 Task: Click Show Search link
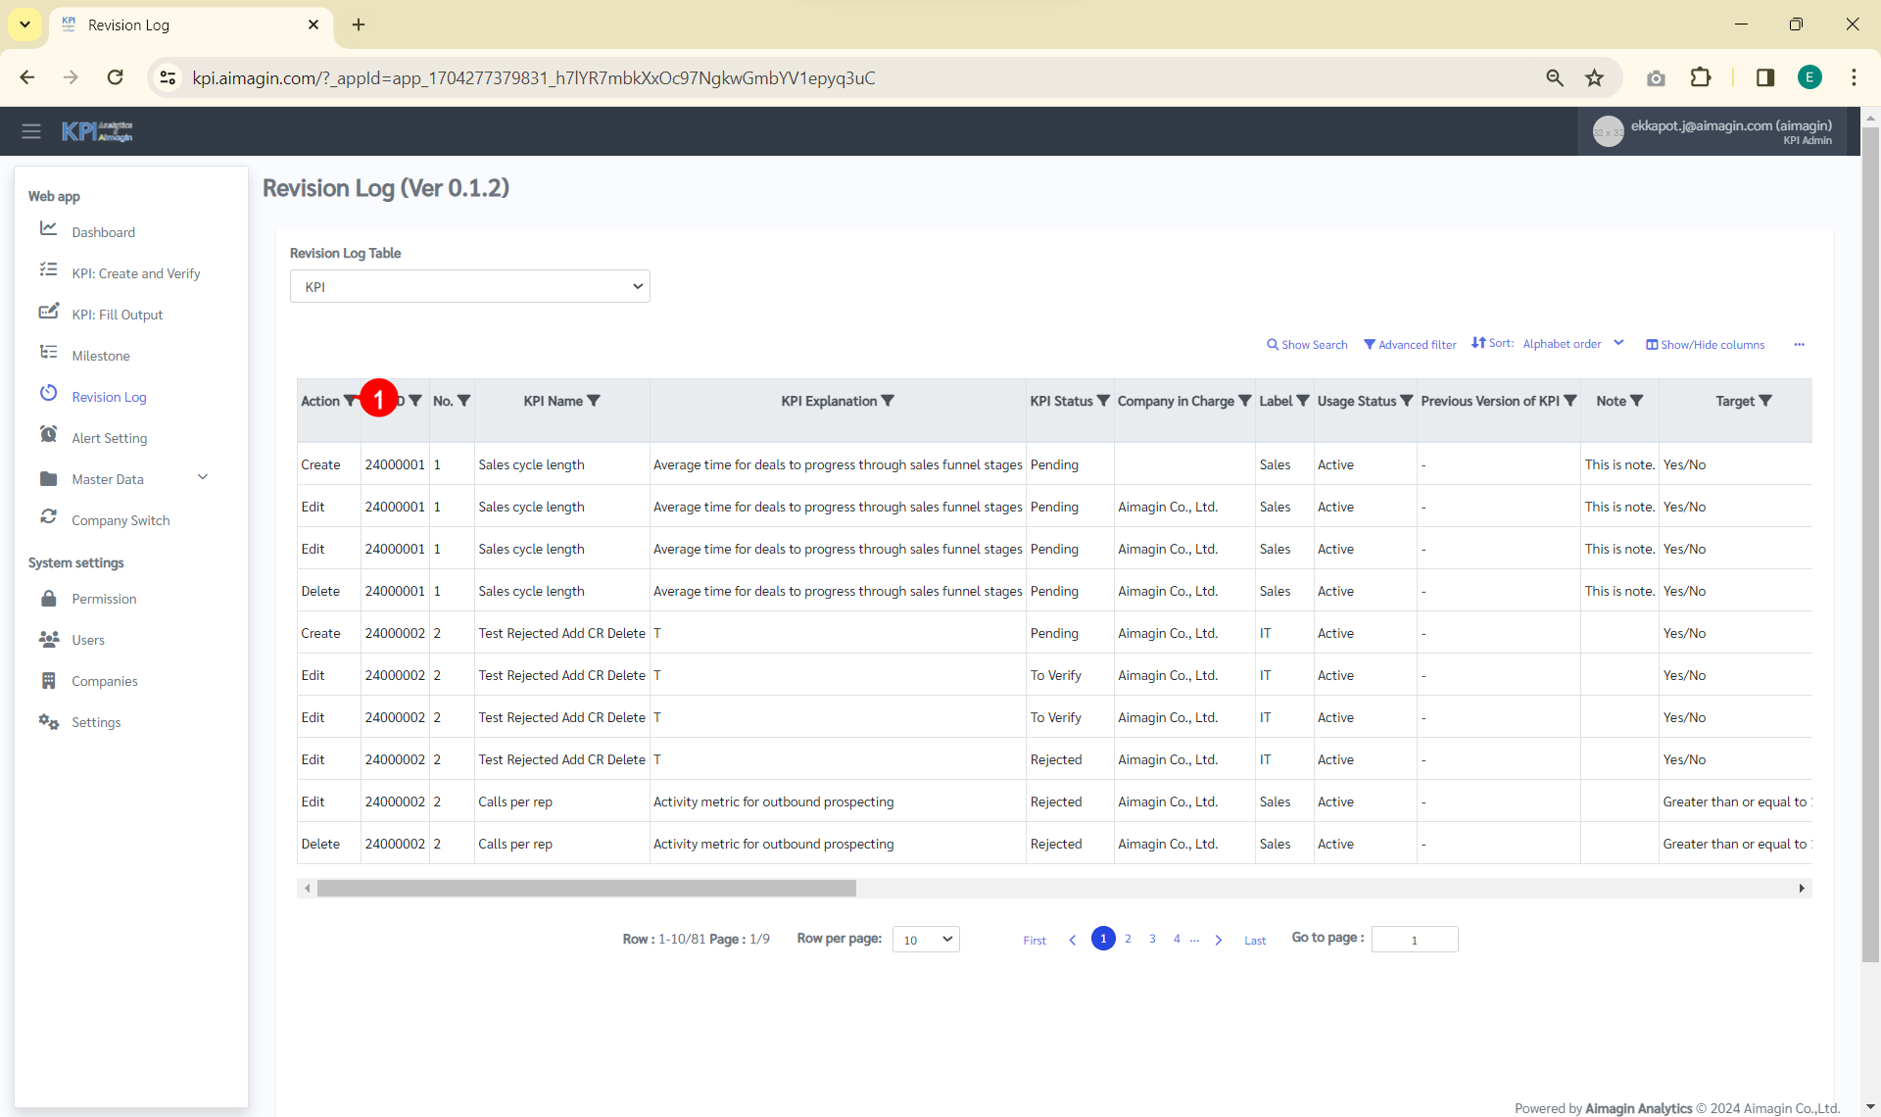point(1307,345)
